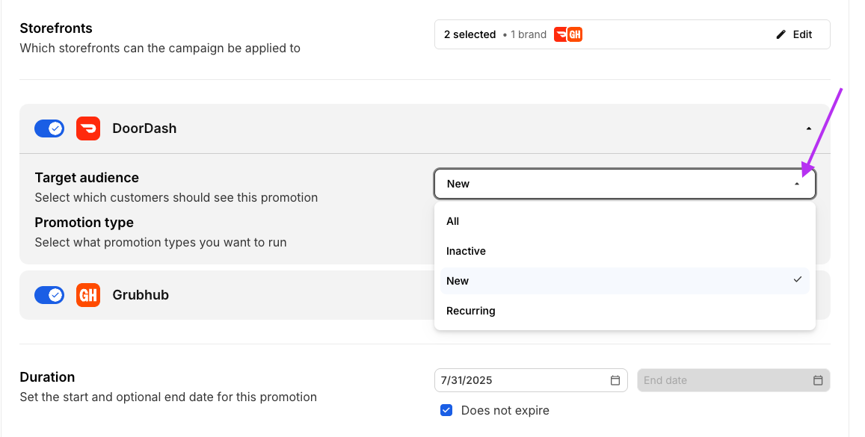Uncheck the Does not expire checkbox
The image size is (865, 437).
coord(446,410)
